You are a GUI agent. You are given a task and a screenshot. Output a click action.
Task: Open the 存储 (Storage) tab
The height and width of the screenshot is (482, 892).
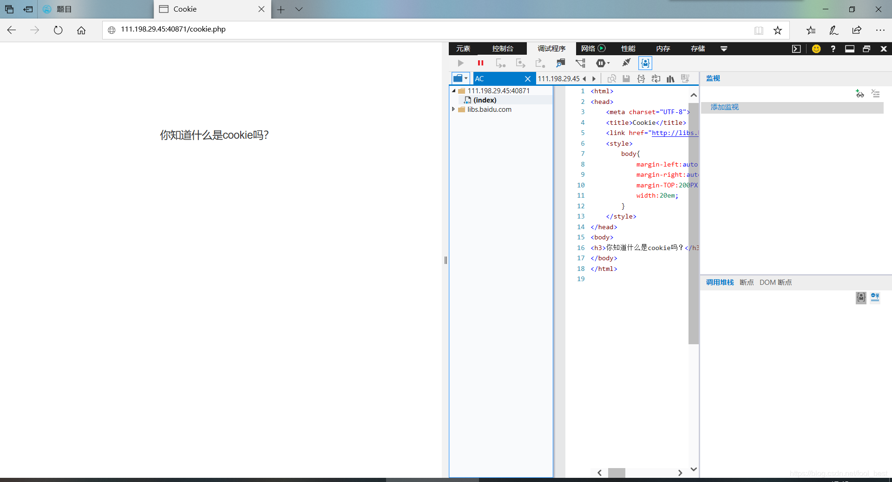click(698, 49)
